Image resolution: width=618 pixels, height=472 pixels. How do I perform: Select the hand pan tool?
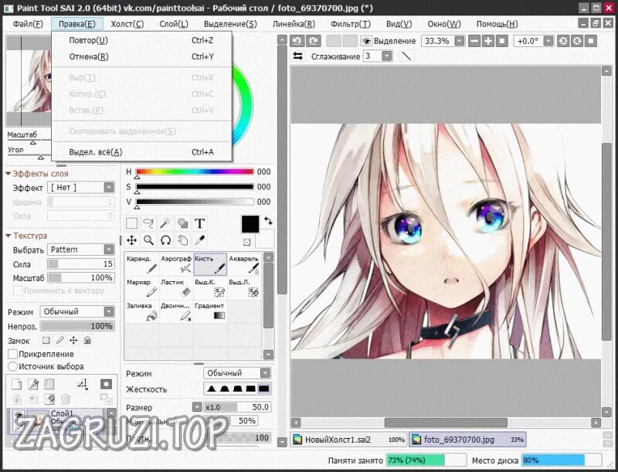182,240
